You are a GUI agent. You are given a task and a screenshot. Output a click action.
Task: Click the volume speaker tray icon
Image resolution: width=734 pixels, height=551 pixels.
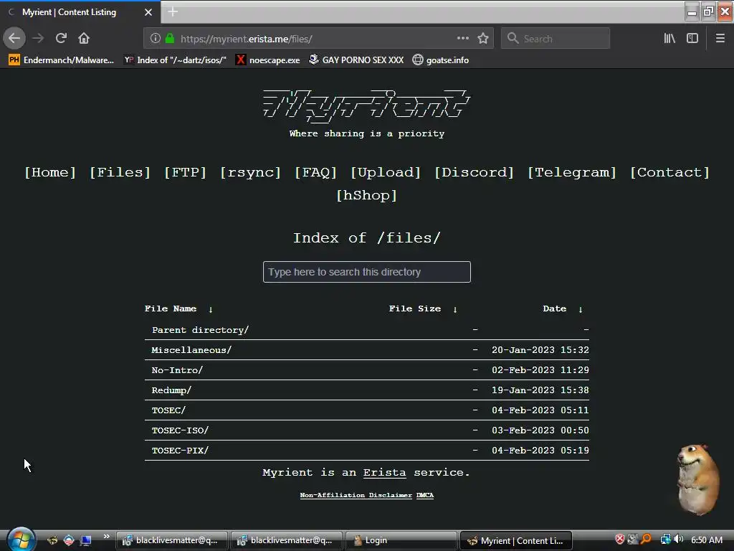[x=678, y=540]
